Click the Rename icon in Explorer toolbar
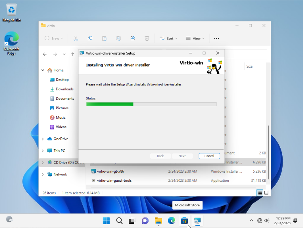Screen dimensions: 303x228 pos(118,38)
